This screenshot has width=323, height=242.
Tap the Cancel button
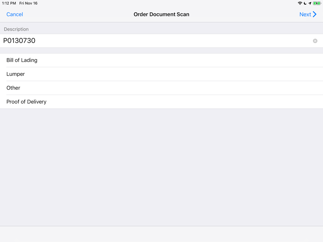click(x=15, y=15)
